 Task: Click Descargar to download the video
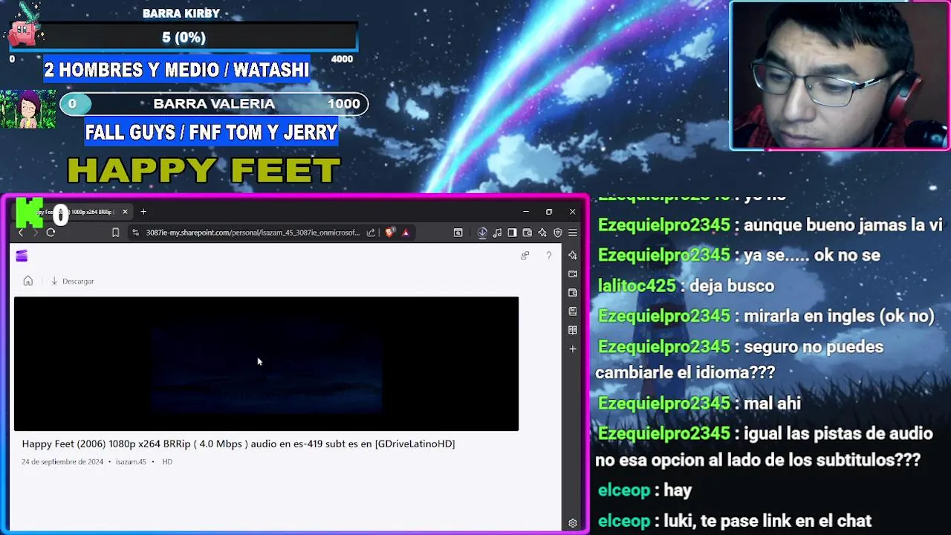tap(72, 282)
